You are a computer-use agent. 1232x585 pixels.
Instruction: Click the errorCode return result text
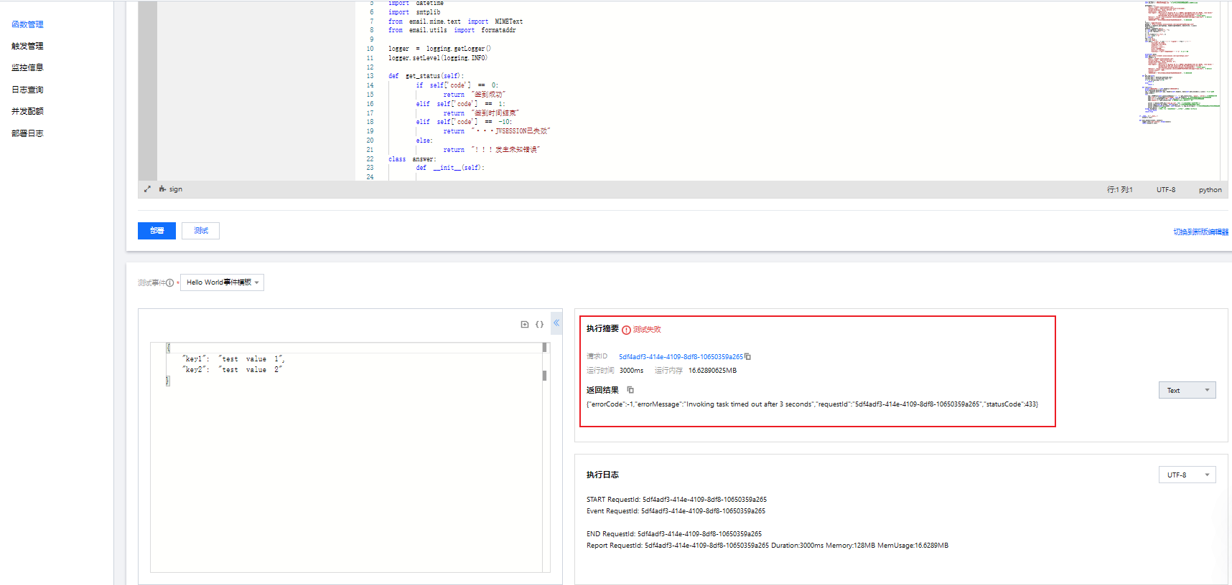click(x=812, y=404)
